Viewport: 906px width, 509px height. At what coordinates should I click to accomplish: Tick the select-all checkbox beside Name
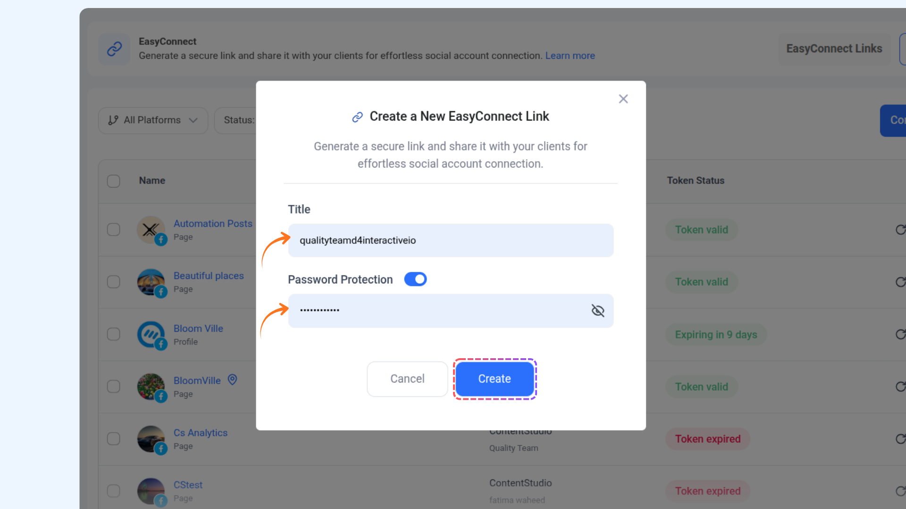[x=113, y=181]
